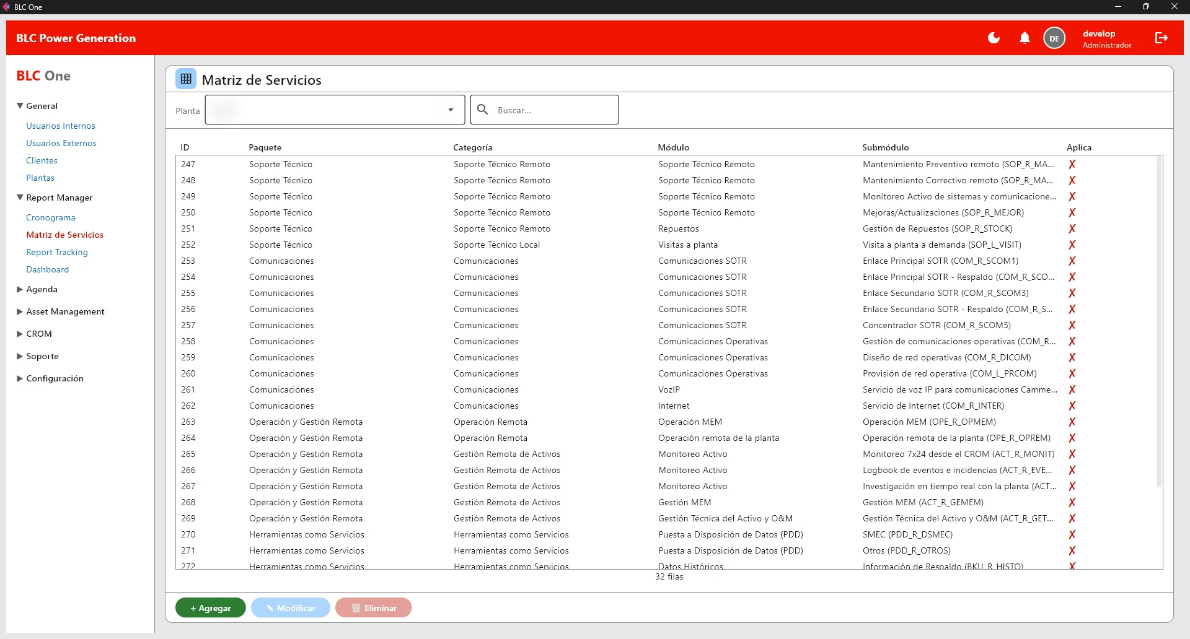Screen dimensions: 1190x639
Task: Open the Dashboard page
Action: 48,269
